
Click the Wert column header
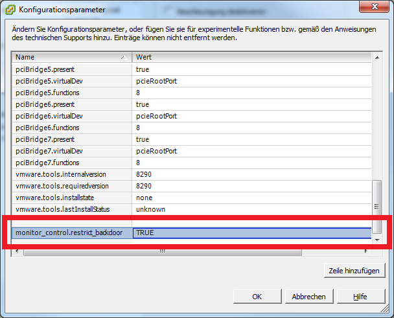click(246, 57)
